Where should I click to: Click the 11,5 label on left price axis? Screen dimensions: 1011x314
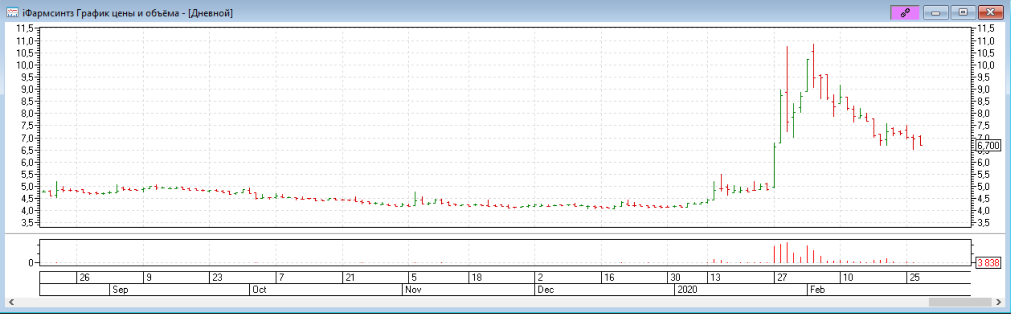(25, 28)
